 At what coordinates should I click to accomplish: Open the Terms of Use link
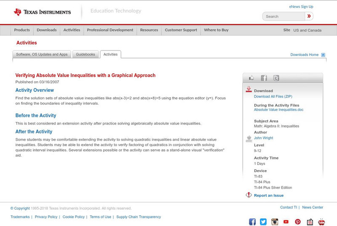100,217
